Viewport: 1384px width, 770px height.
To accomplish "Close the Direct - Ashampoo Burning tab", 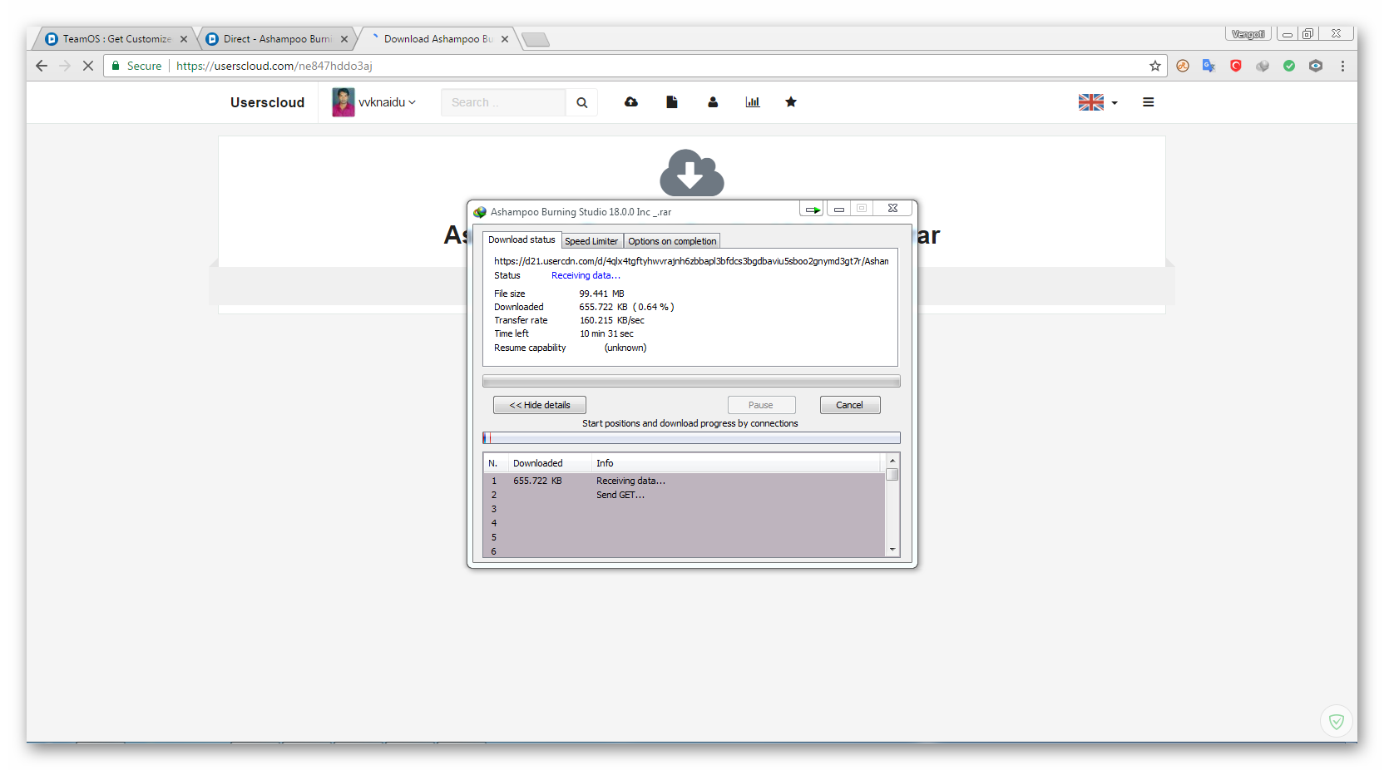I will click(x=344, y=39).
